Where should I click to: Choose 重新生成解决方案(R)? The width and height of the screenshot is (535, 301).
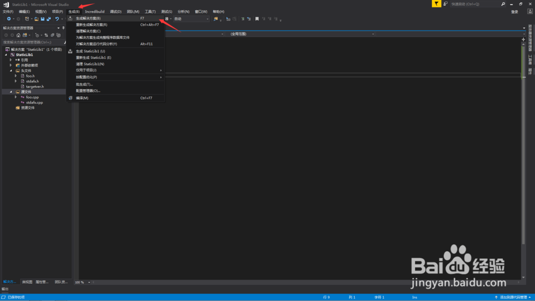click(116, 25)
